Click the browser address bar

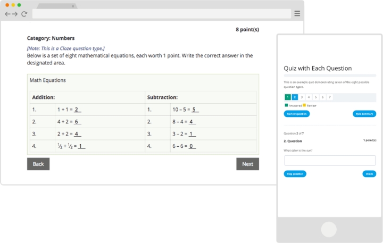coord(162,14)
